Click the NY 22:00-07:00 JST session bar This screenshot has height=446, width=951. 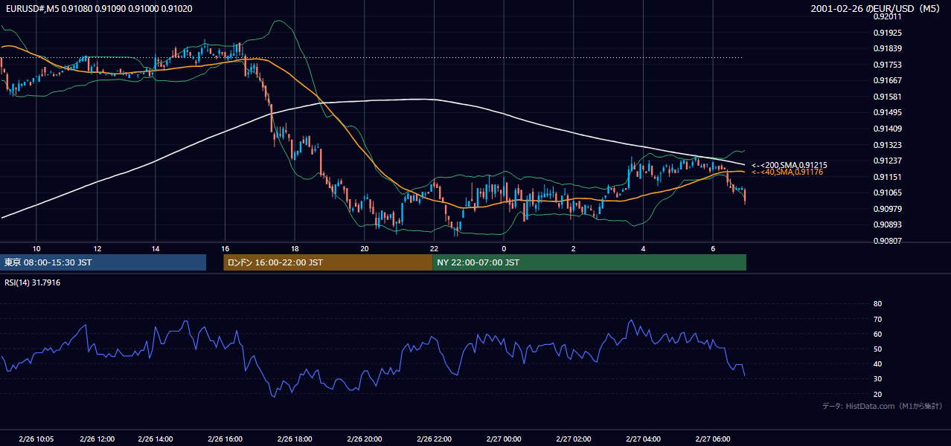pyautogui.click(x=589, y=262)
